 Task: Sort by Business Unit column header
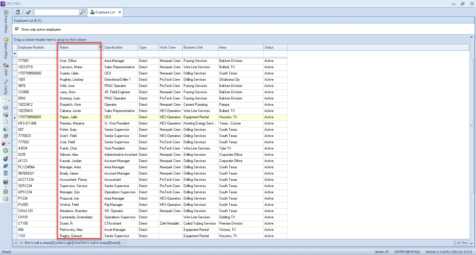click(x=200, y=47)
